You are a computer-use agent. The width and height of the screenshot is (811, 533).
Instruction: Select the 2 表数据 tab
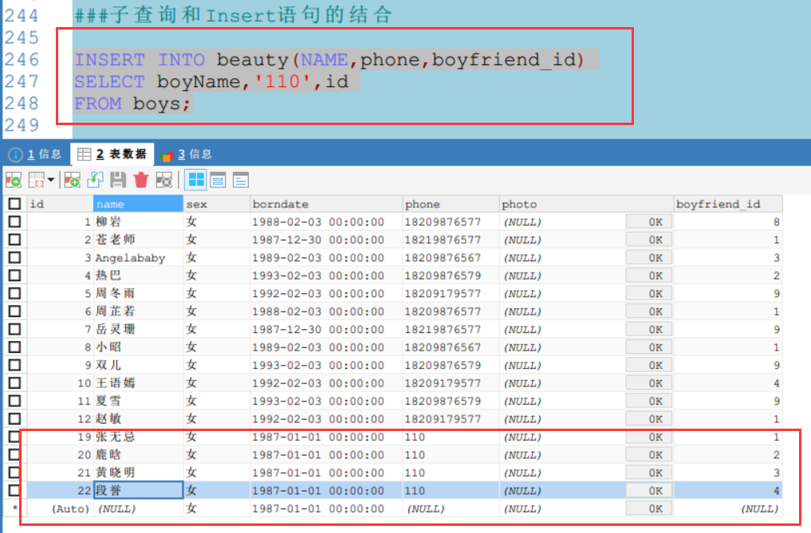[112, 154]
